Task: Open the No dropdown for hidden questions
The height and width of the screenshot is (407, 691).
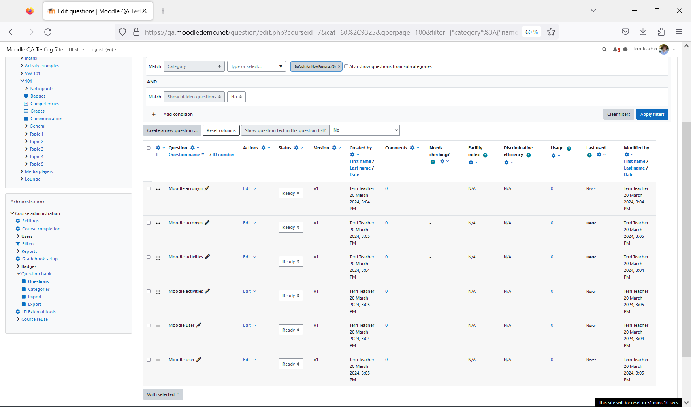Action: coord(236,97)
